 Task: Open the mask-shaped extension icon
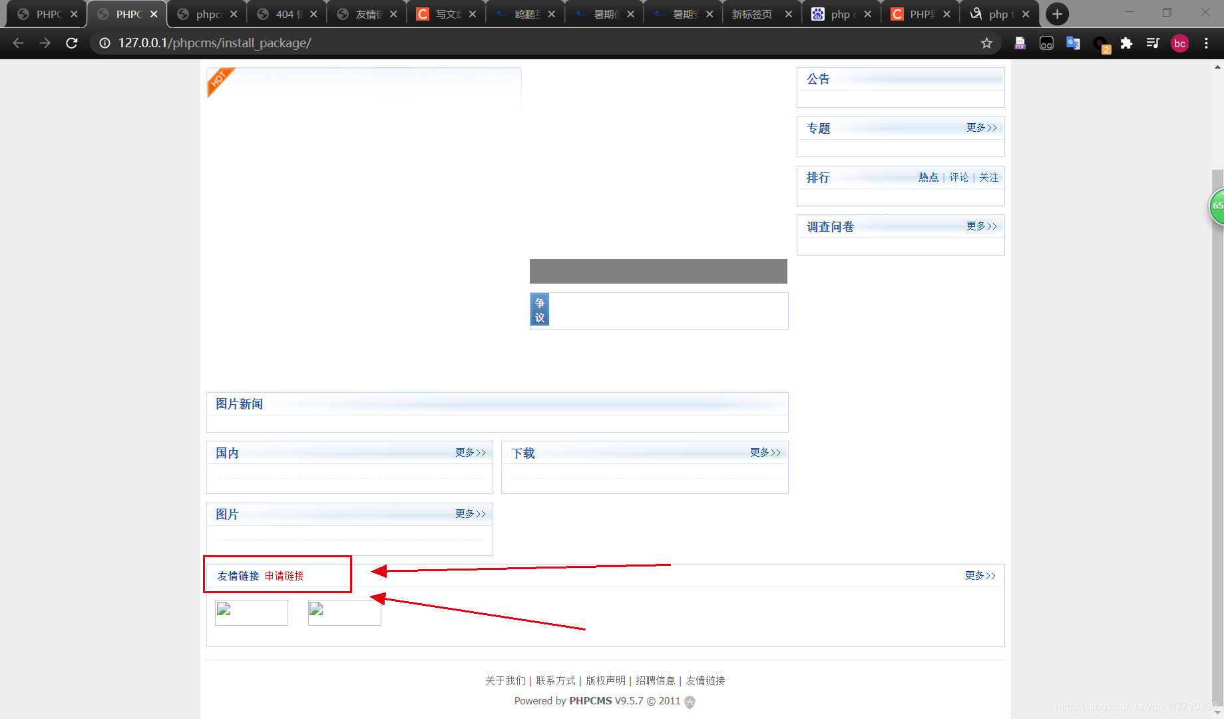point(1046,43)
